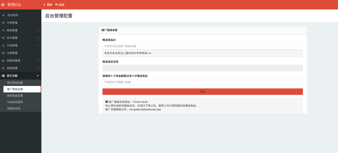The image size is (338, 153).
Task: Click the sitemap icon beside 分站管理
Action: [3, 46]
